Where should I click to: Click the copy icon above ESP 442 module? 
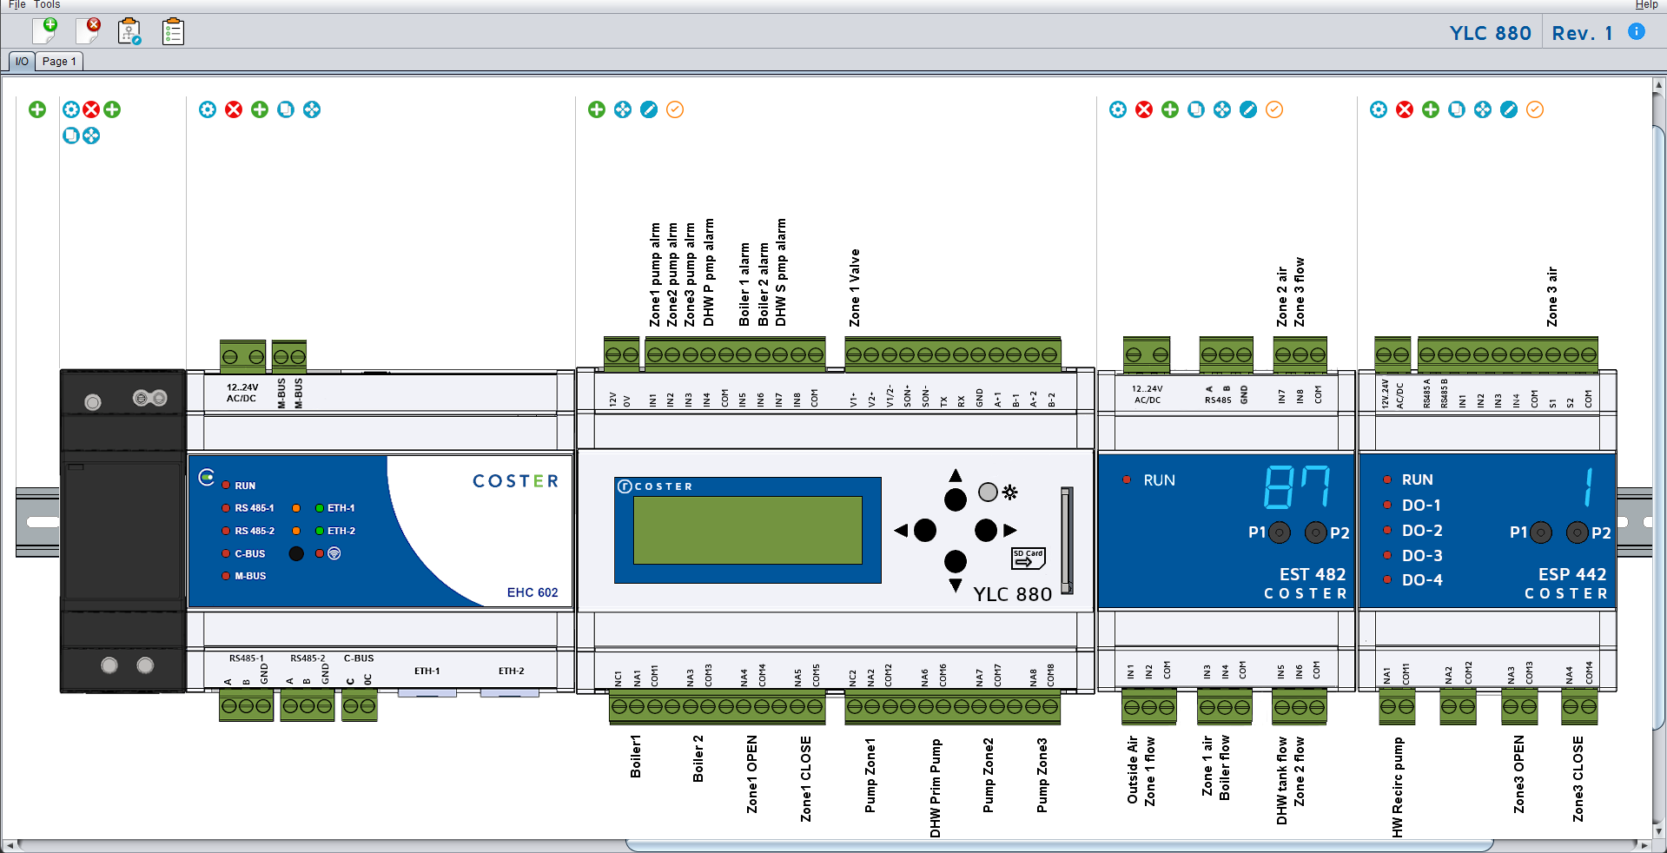(x=1457, y=109)
